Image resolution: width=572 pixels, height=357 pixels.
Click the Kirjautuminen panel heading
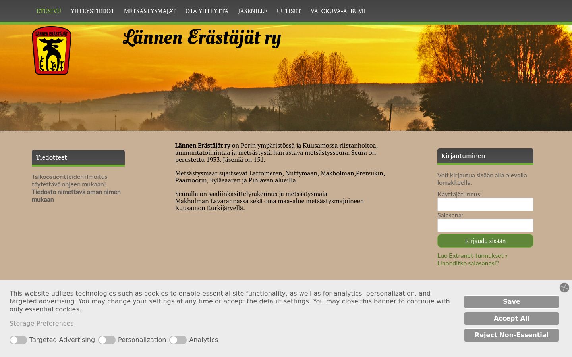coord(485,156)
